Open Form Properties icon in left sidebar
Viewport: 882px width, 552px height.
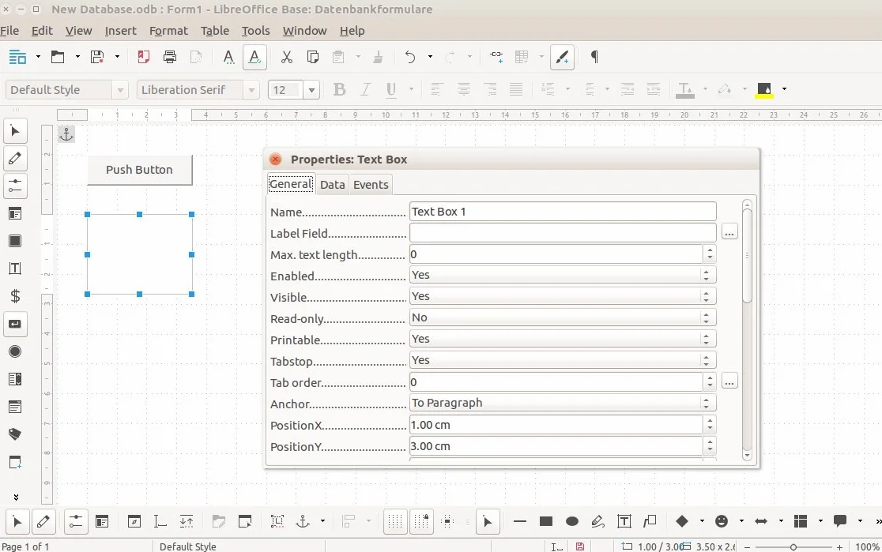point(15,213)
